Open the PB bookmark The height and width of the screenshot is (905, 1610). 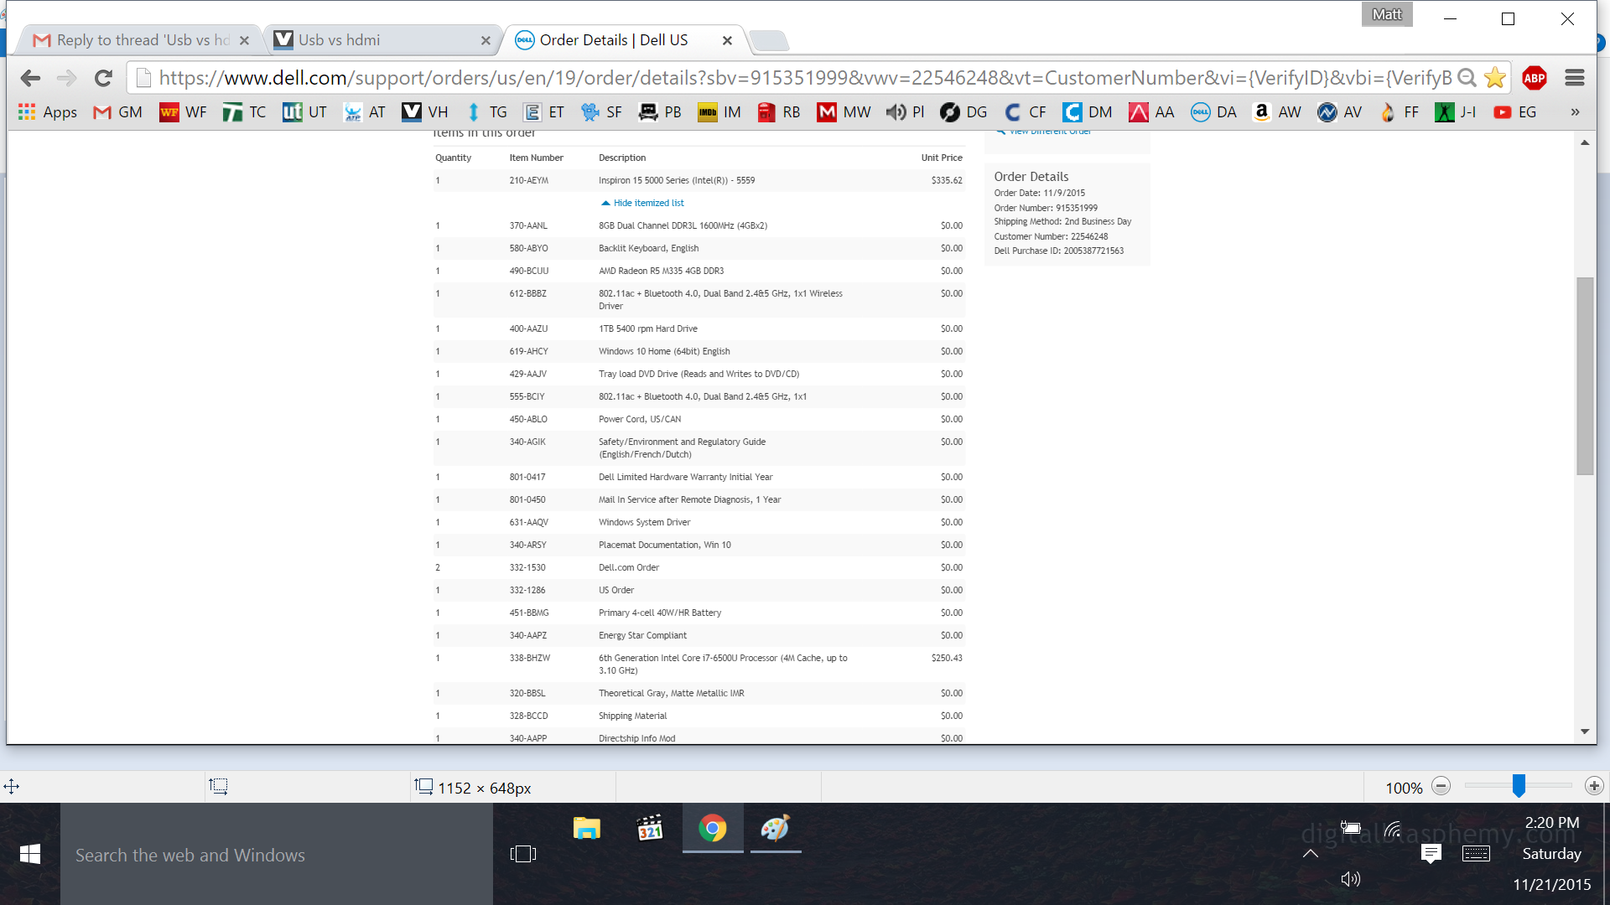pos(660,112)
